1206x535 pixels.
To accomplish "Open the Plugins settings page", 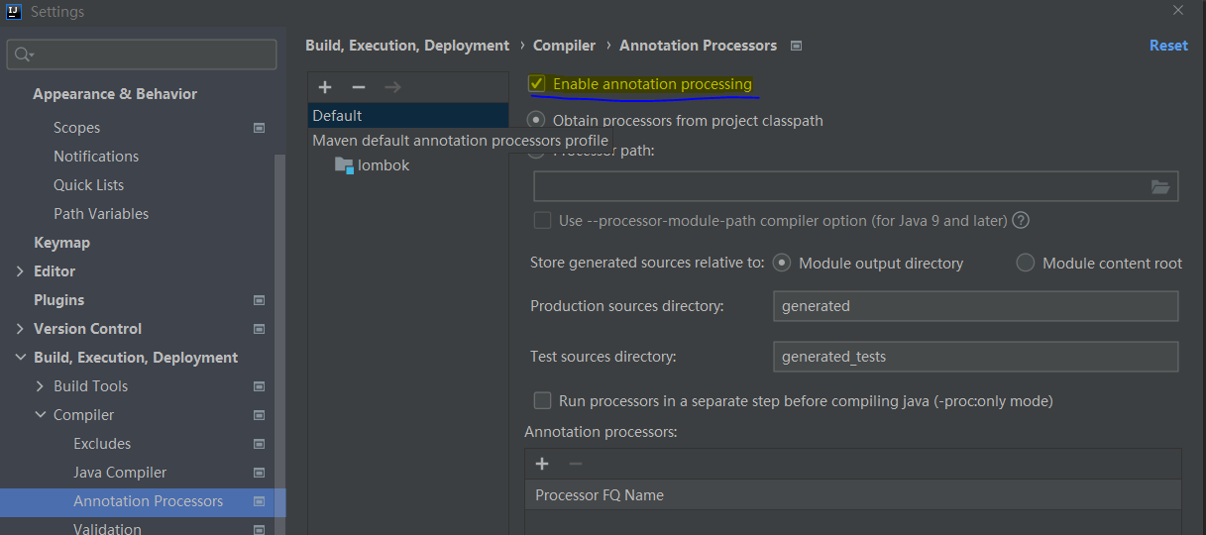I will [58, 300].
